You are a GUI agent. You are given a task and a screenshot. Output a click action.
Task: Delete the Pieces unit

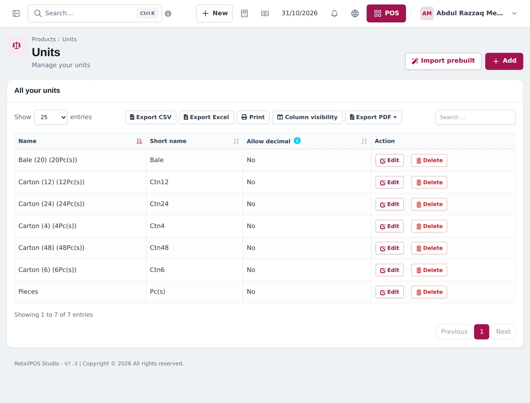tap(429, 292)
